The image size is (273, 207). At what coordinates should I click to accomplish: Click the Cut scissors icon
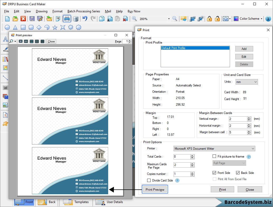click(110, 19)
